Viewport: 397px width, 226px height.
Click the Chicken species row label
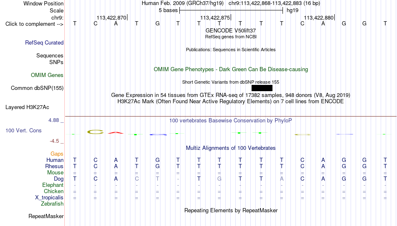pyautogui.click(x=53, y=191)
